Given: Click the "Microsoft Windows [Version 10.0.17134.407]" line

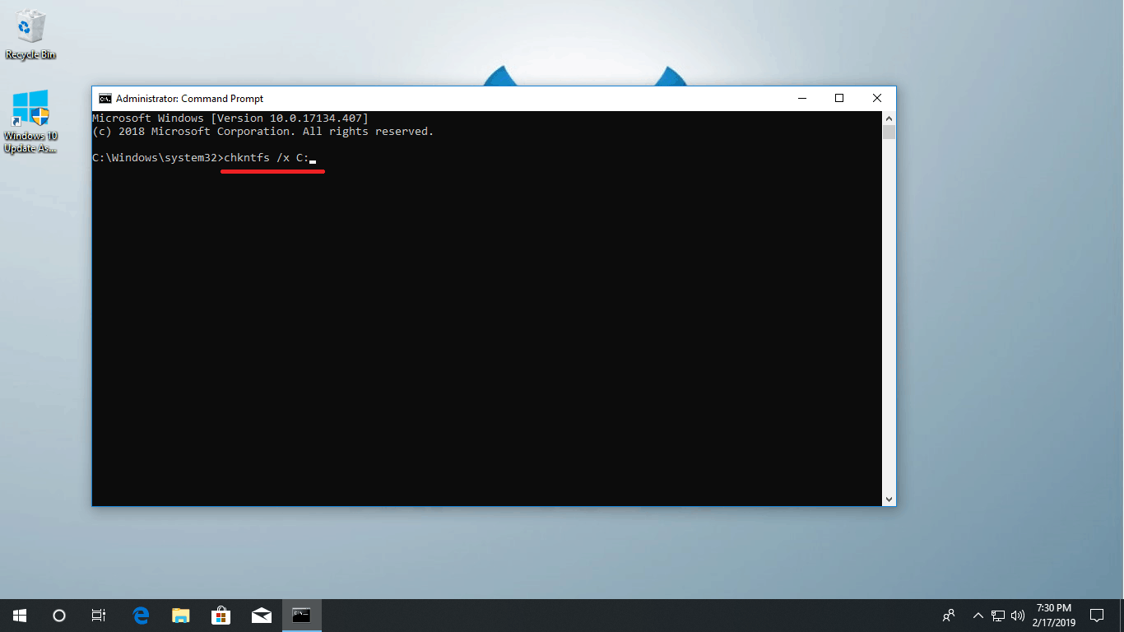Looking at the screenshot, I should click(x=230, y=118).
